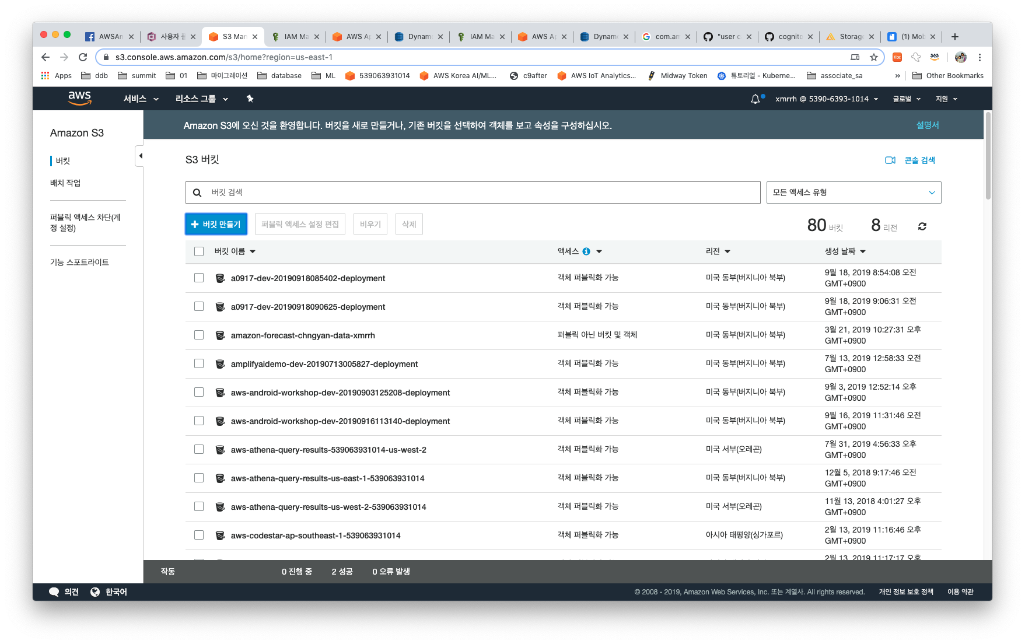Click the magnifier icon in bucket search
This screenshot has height=644, width=1025.
coord(197,192)
